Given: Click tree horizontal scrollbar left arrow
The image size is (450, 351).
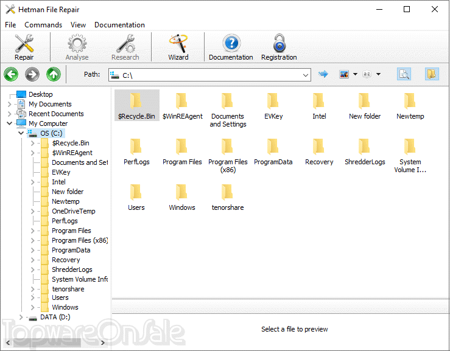Looking at the screenshot, I should click(8, 342).
